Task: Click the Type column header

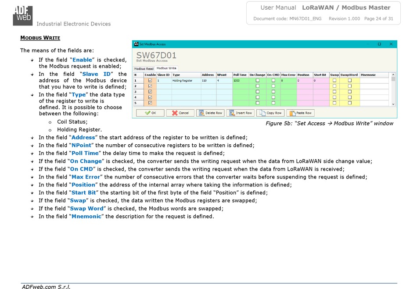Action: tap(186, 75)
